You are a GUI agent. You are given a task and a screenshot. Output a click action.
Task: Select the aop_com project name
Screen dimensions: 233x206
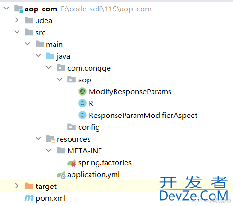coord(41,9)
